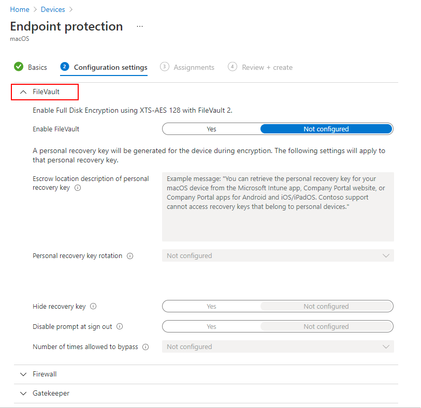Screen dimensions: 421x408
Task: Click info icon next to Number of times allowed to bypass
Action: [146, 347]
